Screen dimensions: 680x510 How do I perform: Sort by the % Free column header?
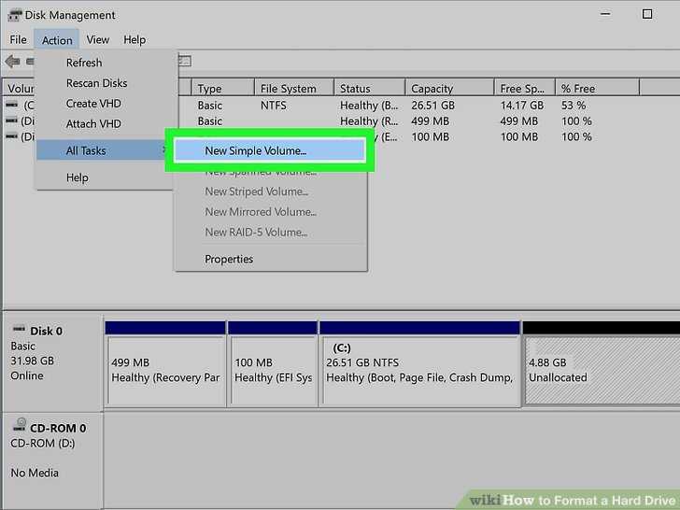[x=597, y=89]
